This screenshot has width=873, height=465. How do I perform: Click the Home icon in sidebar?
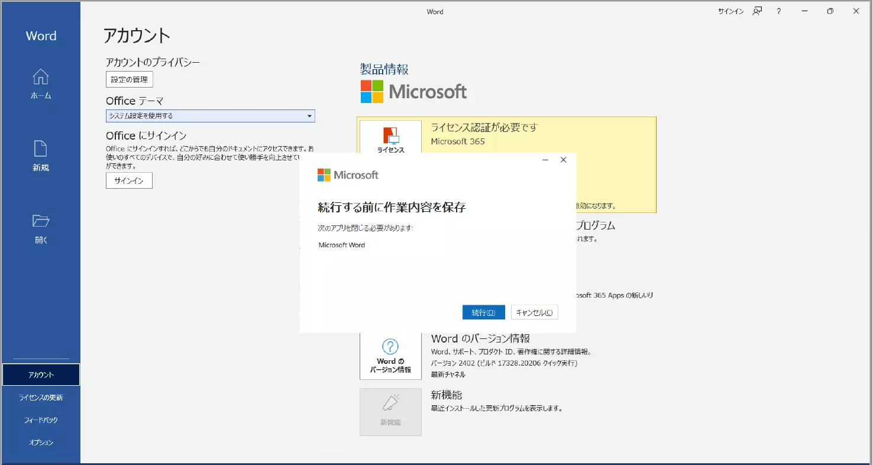click(x=40, y=77)
